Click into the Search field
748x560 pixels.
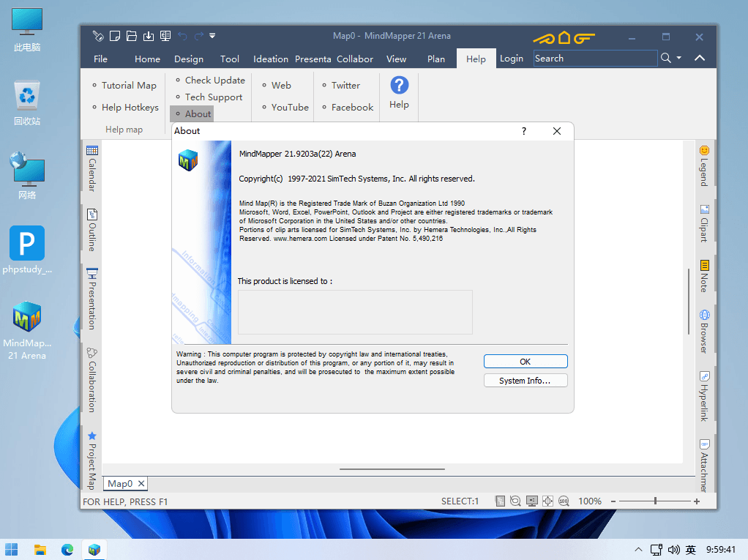click(595, 58)
